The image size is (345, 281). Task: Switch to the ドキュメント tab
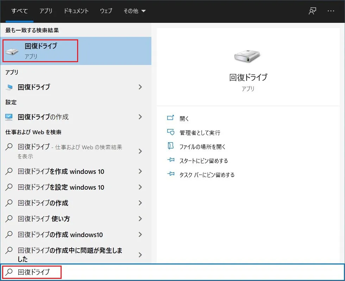click(76, 11)
